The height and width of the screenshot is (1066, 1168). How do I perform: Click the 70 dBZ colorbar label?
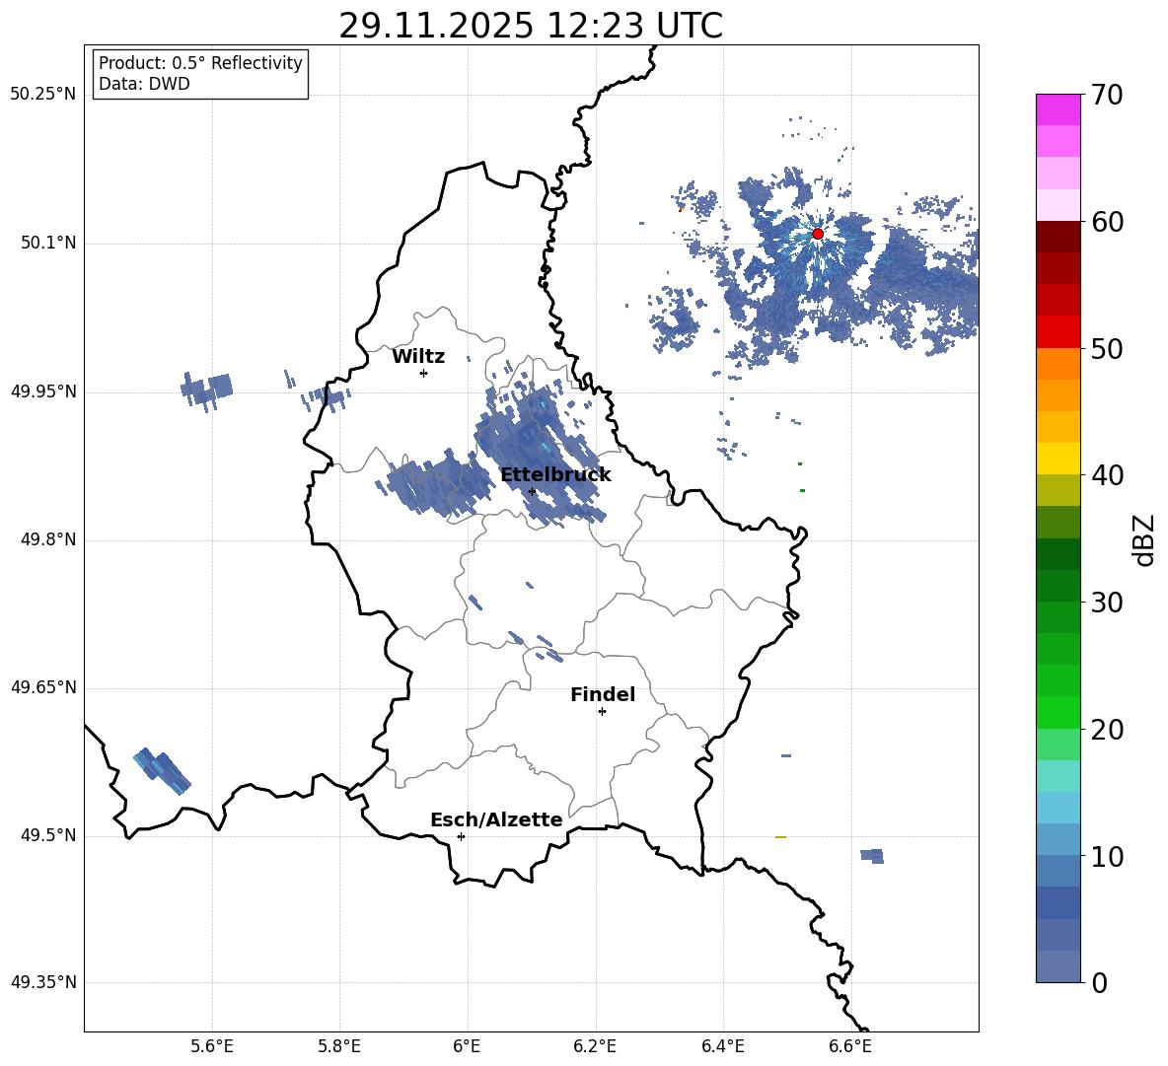1107,95
